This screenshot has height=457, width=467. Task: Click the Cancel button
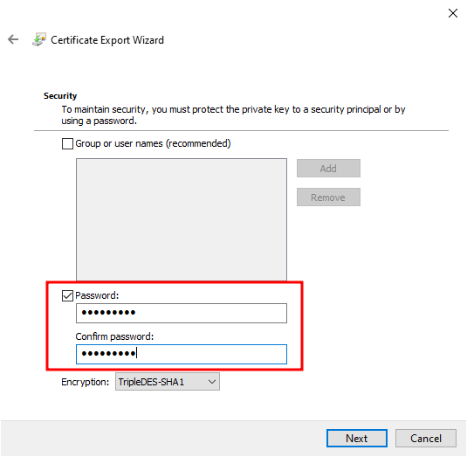click(x=426, y=439)
